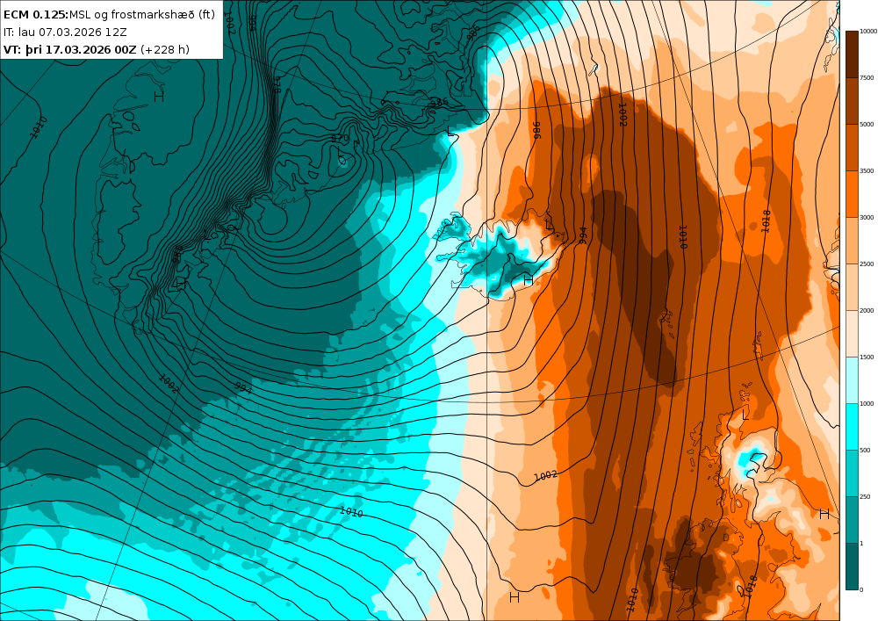878x621 pixels.
Task: Click the 'VT: þri 17.03.2026 00Z' valid time
Action: click(70, 50)
